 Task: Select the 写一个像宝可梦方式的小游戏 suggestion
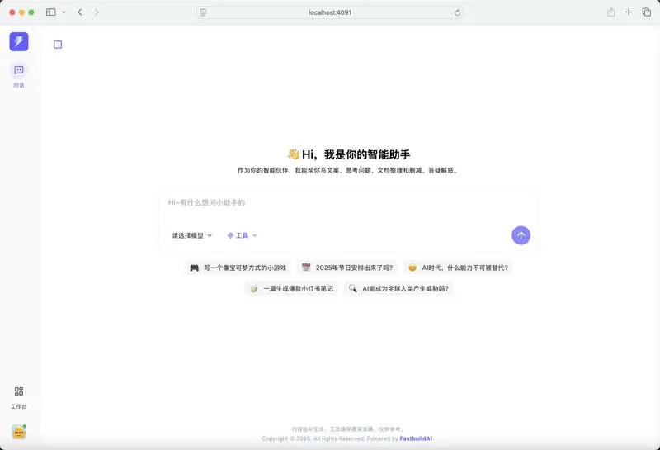point(238,268)
